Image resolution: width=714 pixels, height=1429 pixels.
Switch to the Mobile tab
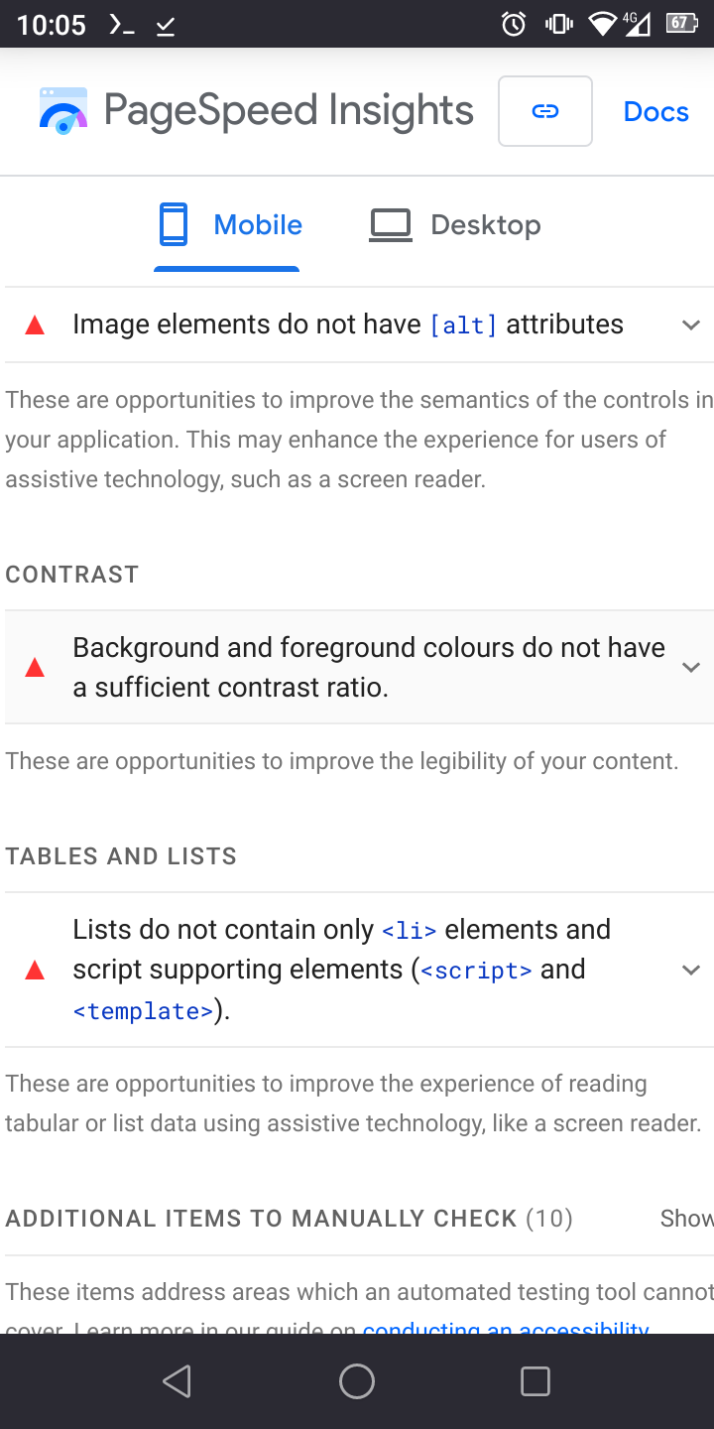pos(230,225)
